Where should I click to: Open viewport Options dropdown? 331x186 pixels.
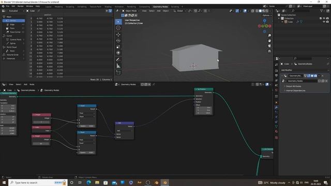coord(267,16)
